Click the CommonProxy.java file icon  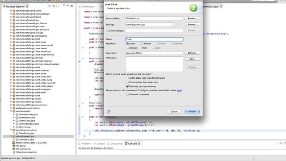(17, 114)
